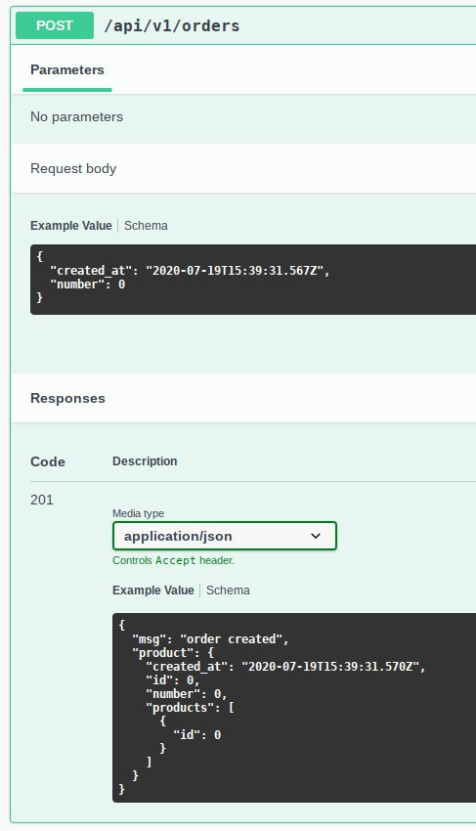Select Example Value under Request body
This screenshot has height=831, width=476.
pyautogui.click(x=71, y=225)
